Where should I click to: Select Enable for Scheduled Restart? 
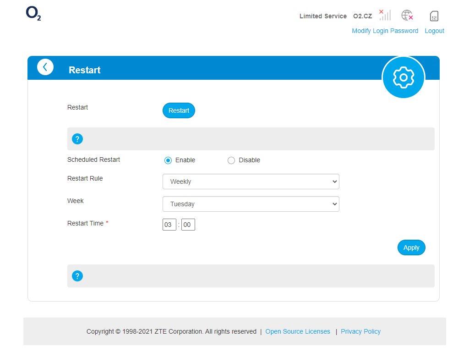coord(168,160)
